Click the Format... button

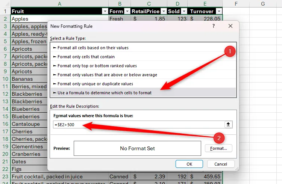coord(218,148)
